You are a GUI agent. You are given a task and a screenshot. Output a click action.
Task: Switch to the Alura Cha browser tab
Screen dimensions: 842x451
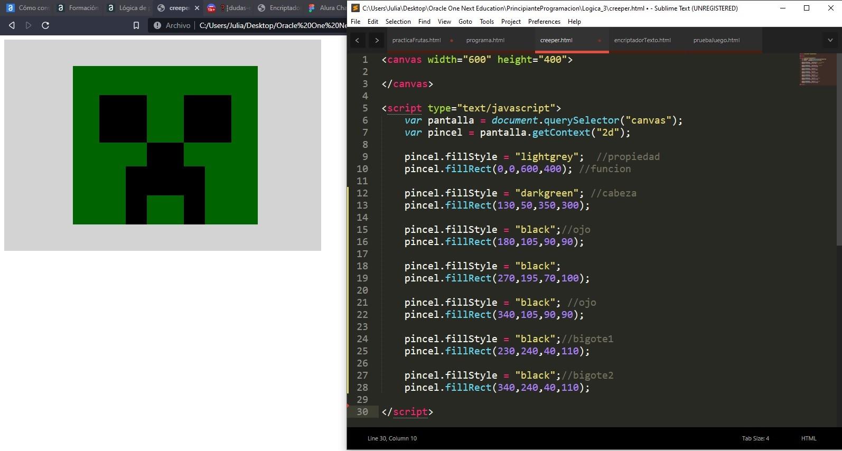pos(328,8)
